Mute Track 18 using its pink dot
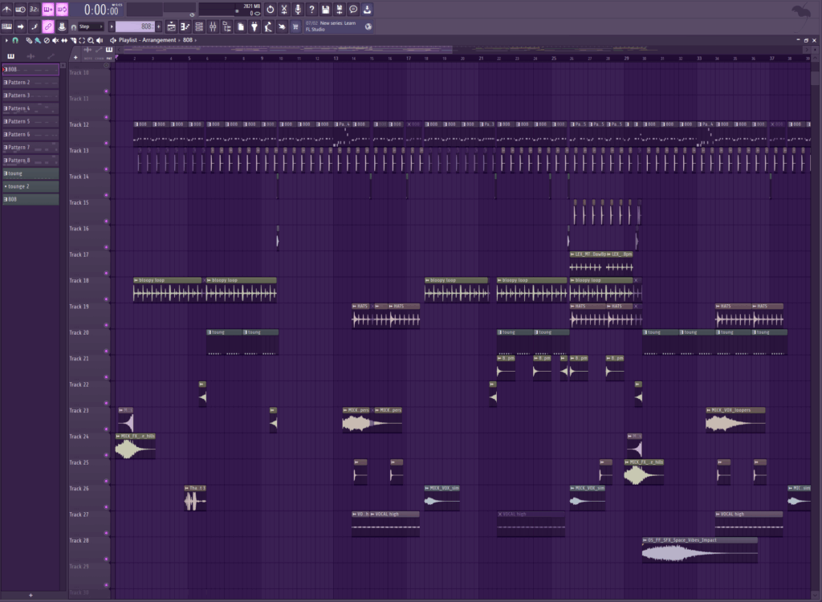 (107, 299)
